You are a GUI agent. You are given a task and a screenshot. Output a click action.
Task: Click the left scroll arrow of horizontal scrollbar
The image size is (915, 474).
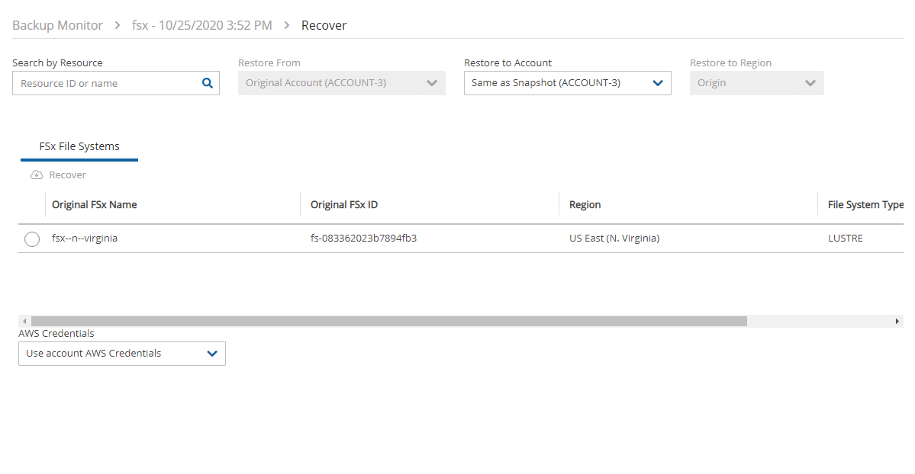tap(24, 322)
